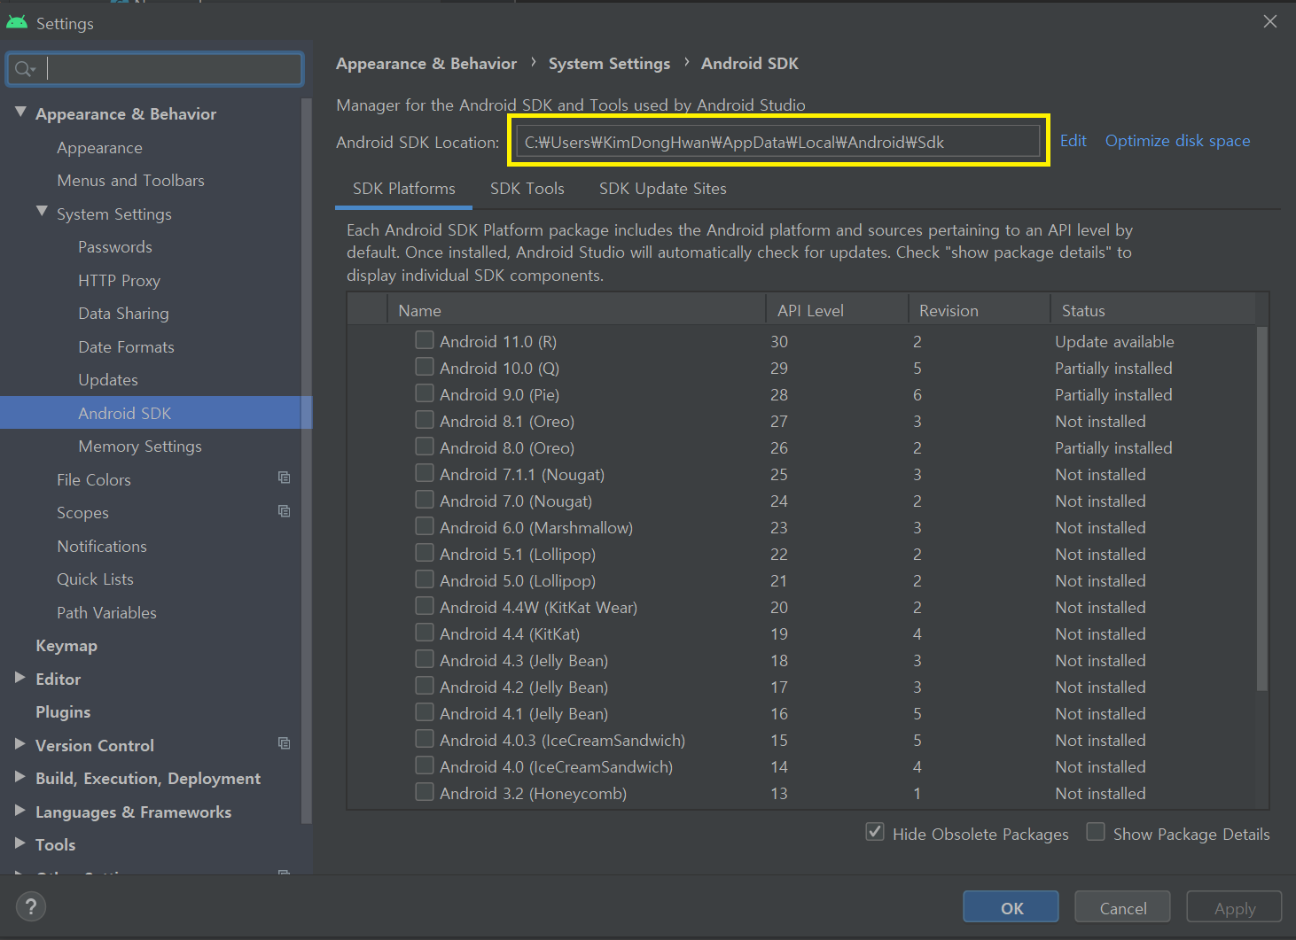Image resolution: width=1296 pixels, height=940 pixels.
Task: Open Quick Lists settings
Action: (95, 579)
